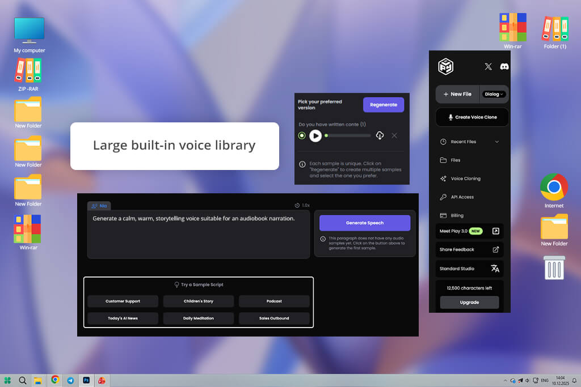The image size is (581, 387).
Task: Switch to Standard Studio
Action: pos(469,269)
